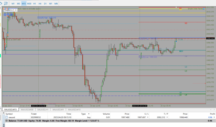Open the indicators list icon in toolbar
Screen dimensions: 216x127
(6, 3)
